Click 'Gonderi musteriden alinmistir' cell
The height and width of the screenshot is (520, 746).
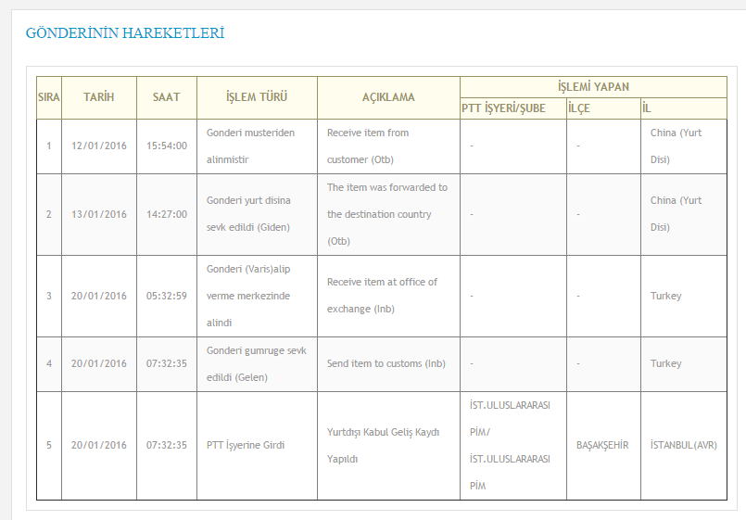(257, 146)
